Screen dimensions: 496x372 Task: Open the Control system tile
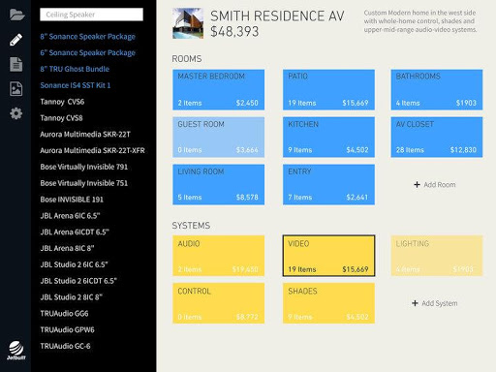pyautogui.click(x=218, y=303)
